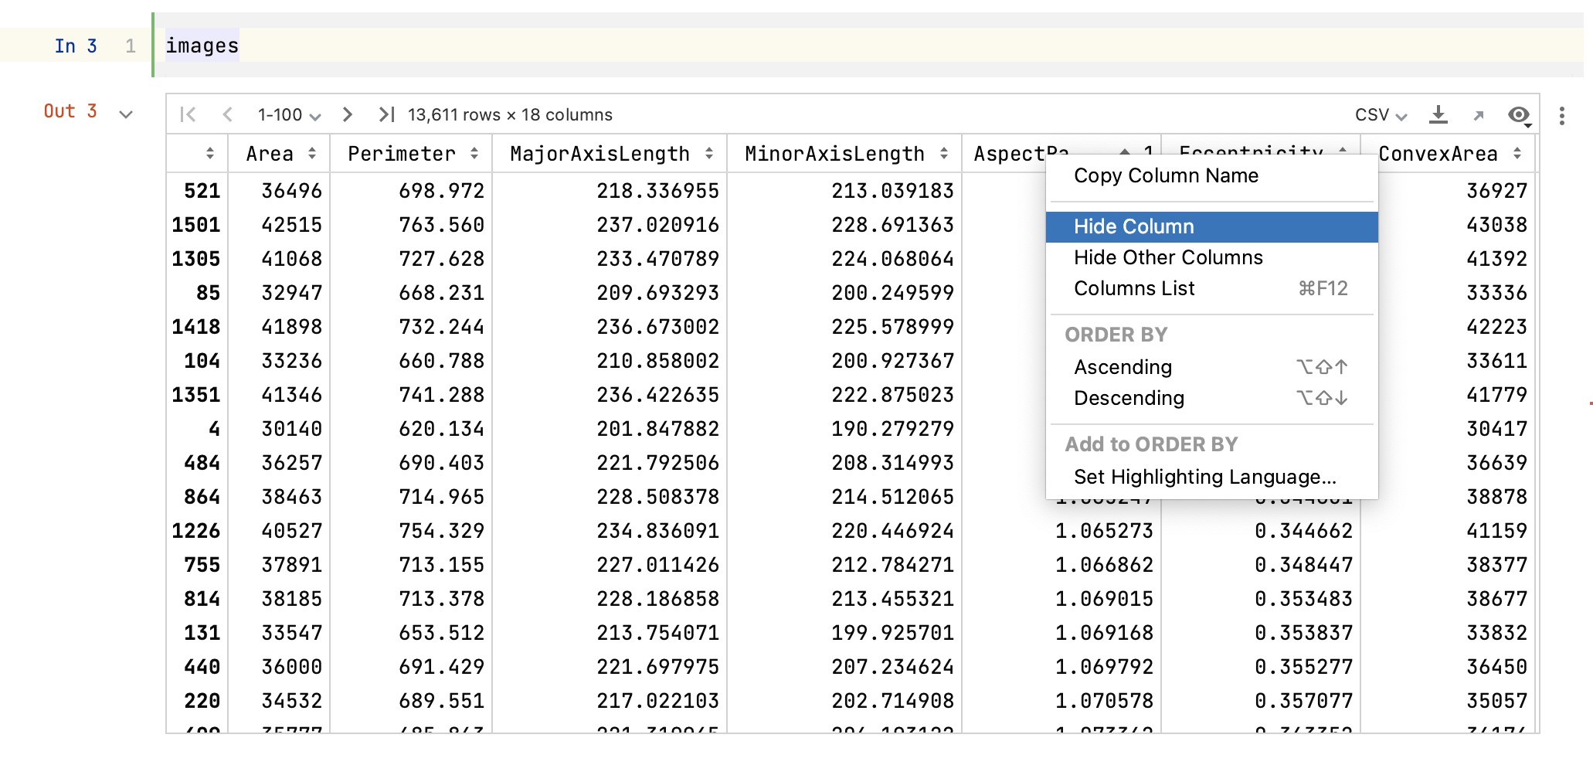
Task: Select Descending order option
Action: pyautogui.click(x=1211, y=398)
